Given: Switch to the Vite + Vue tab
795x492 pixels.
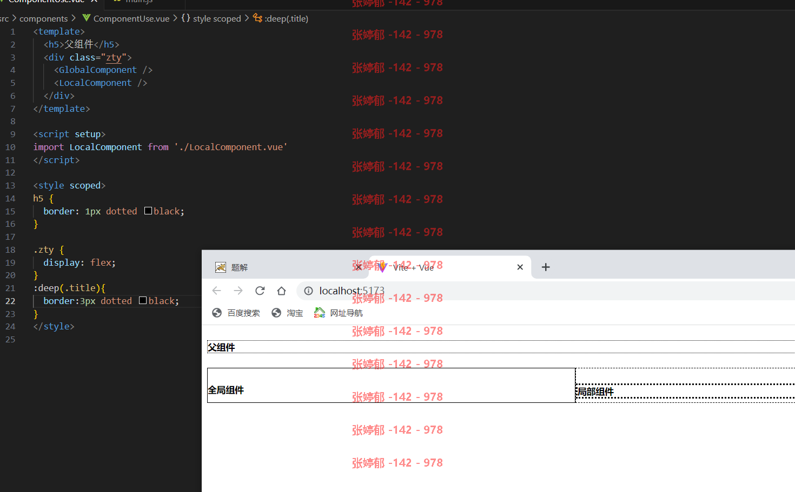Looking at the screenshot, I should click(450, 267).
